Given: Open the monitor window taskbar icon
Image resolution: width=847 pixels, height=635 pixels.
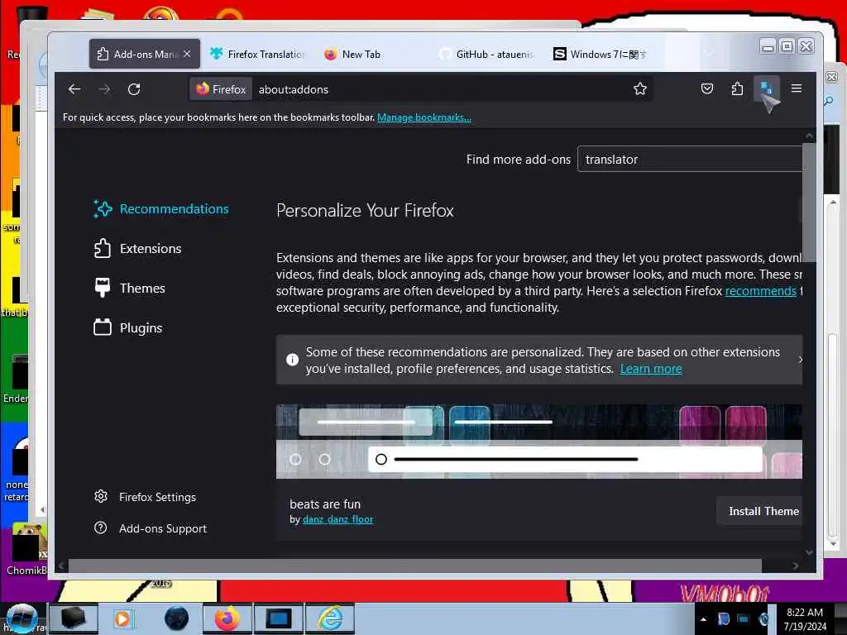Looking at the screenshot, I should click(279, 618).
